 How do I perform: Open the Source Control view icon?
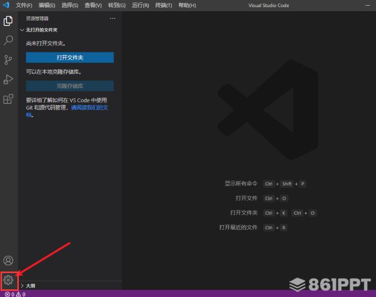(8, 60)
